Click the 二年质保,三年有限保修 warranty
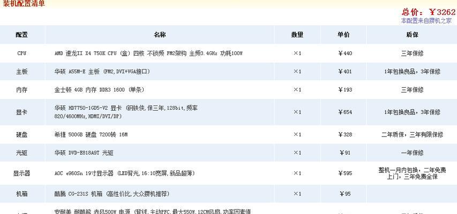This screenshot has height=214, width=457. (412, 134)
